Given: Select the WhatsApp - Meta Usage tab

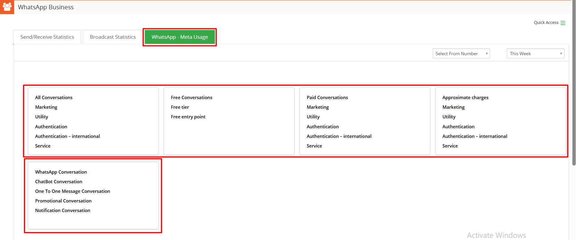Looking at the screenshot, I should (x=180, y=37).
